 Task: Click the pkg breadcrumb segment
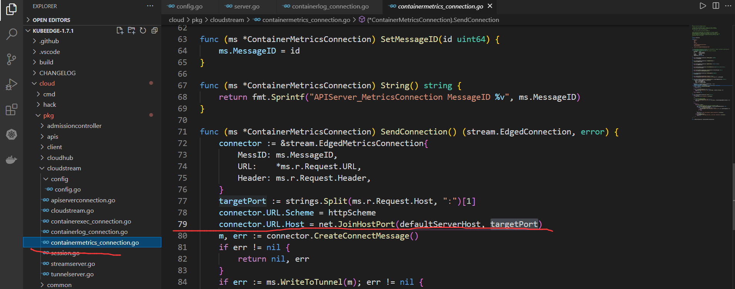[x=197, y=20]
